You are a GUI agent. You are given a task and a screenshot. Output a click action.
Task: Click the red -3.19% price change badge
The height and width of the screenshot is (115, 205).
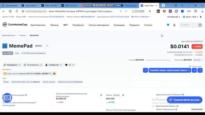197,47
